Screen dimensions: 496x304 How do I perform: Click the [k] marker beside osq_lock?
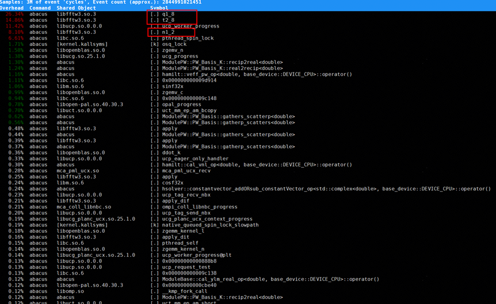154,44
